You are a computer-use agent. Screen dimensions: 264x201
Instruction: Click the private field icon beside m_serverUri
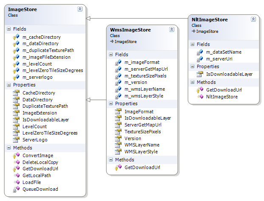[200, 59]
